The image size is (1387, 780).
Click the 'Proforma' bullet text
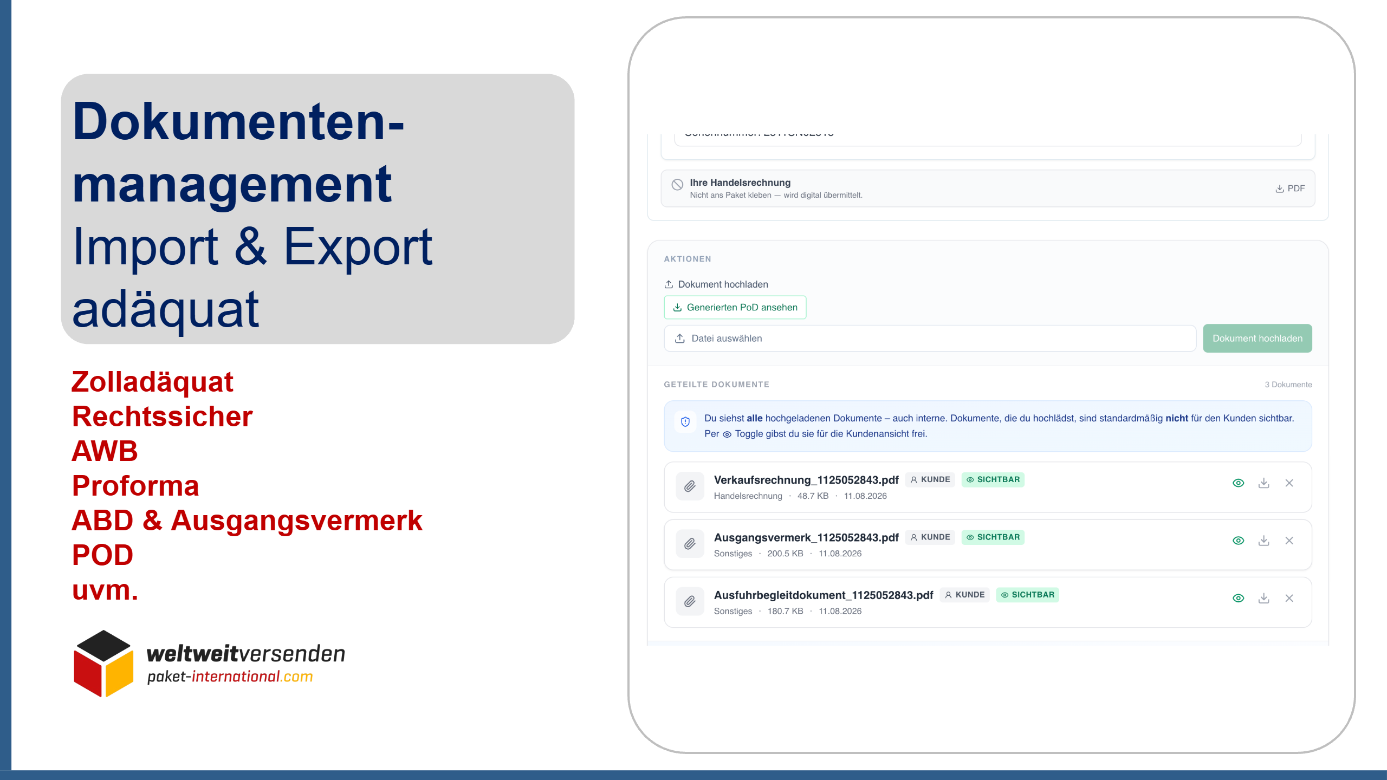coord(135,486)
